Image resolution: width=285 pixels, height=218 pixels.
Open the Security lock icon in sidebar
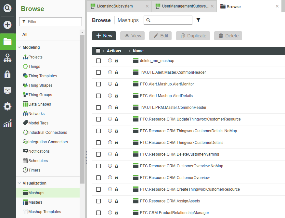pyautogui.click(x=7, y=74)
